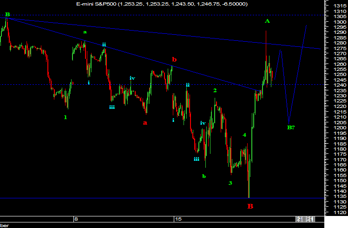This screenshot has width=348, height=228.
Task: Select the green wave 1 label
Action: click(x=65, y=117)
